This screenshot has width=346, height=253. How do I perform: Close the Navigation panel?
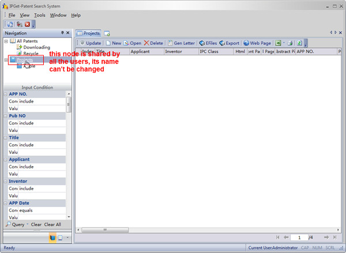[x=68, y=33]
